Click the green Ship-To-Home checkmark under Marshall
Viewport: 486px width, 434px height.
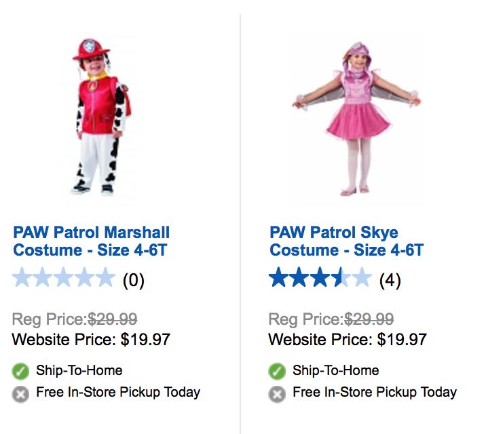click(x=21, y=372)
